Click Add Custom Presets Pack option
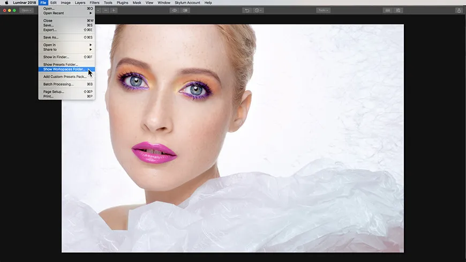Image resolution: width=466 pixels, height=262 pixels. pyautogui.click(x=64, y=77)
